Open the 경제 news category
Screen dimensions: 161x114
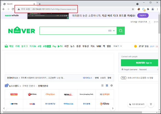[109, 78]
